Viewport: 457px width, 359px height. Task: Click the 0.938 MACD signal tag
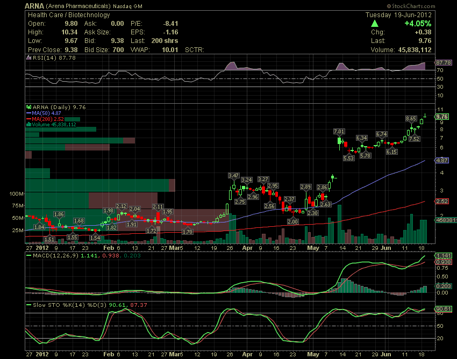444,262
